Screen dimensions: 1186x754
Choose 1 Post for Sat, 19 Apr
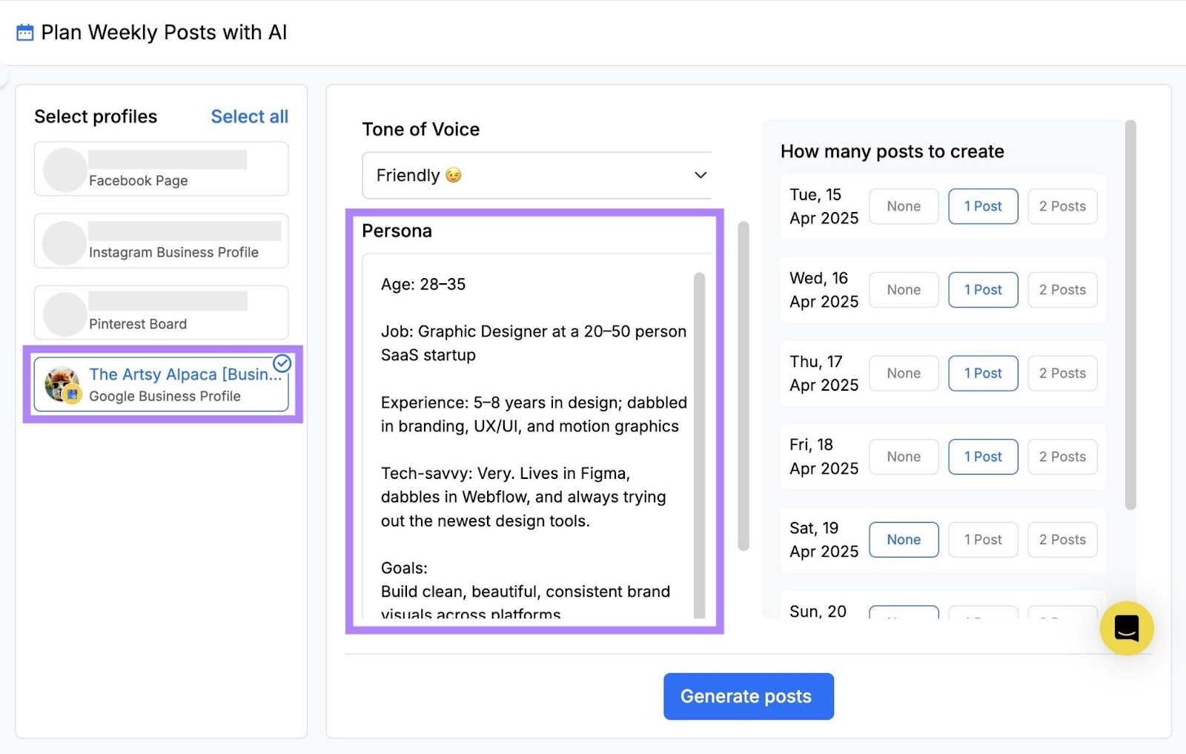(x=983, y=539)
